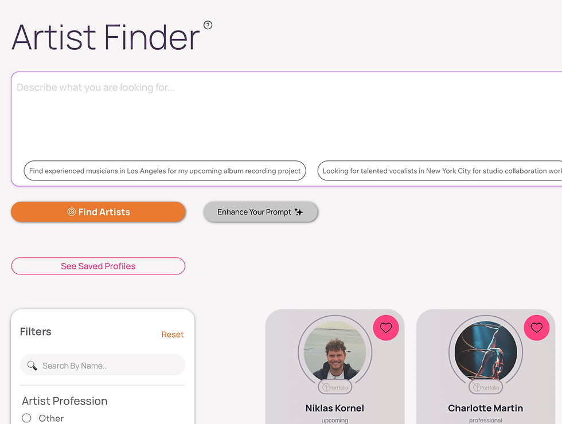Click Enhance Your Prompt button
562x424 pixels.
pyautogui.click(x=260, y=212)
